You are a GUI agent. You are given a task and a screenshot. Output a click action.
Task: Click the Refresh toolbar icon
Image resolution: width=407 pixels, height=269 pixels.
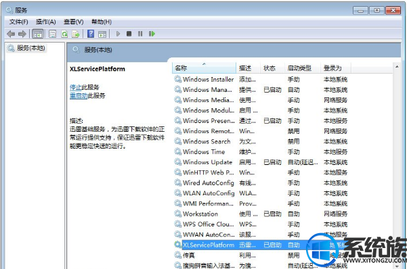pos(64,34)
